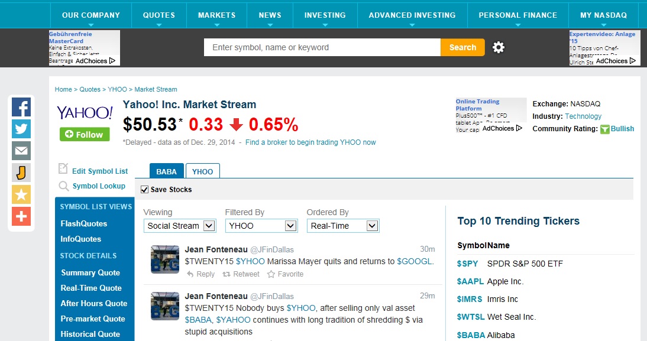
Task: Open more sharing options plus icon
Action: (x=21, y=216)
